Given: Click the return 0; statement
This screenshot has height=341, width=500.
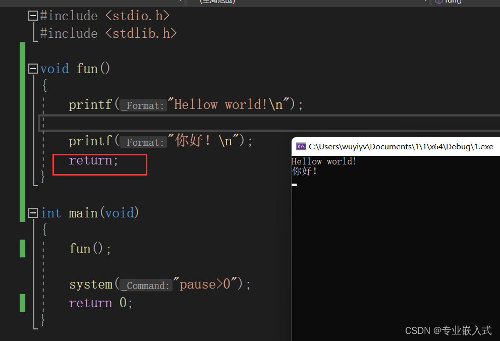Looking at the screenshot, I should (x=100, y=303).
